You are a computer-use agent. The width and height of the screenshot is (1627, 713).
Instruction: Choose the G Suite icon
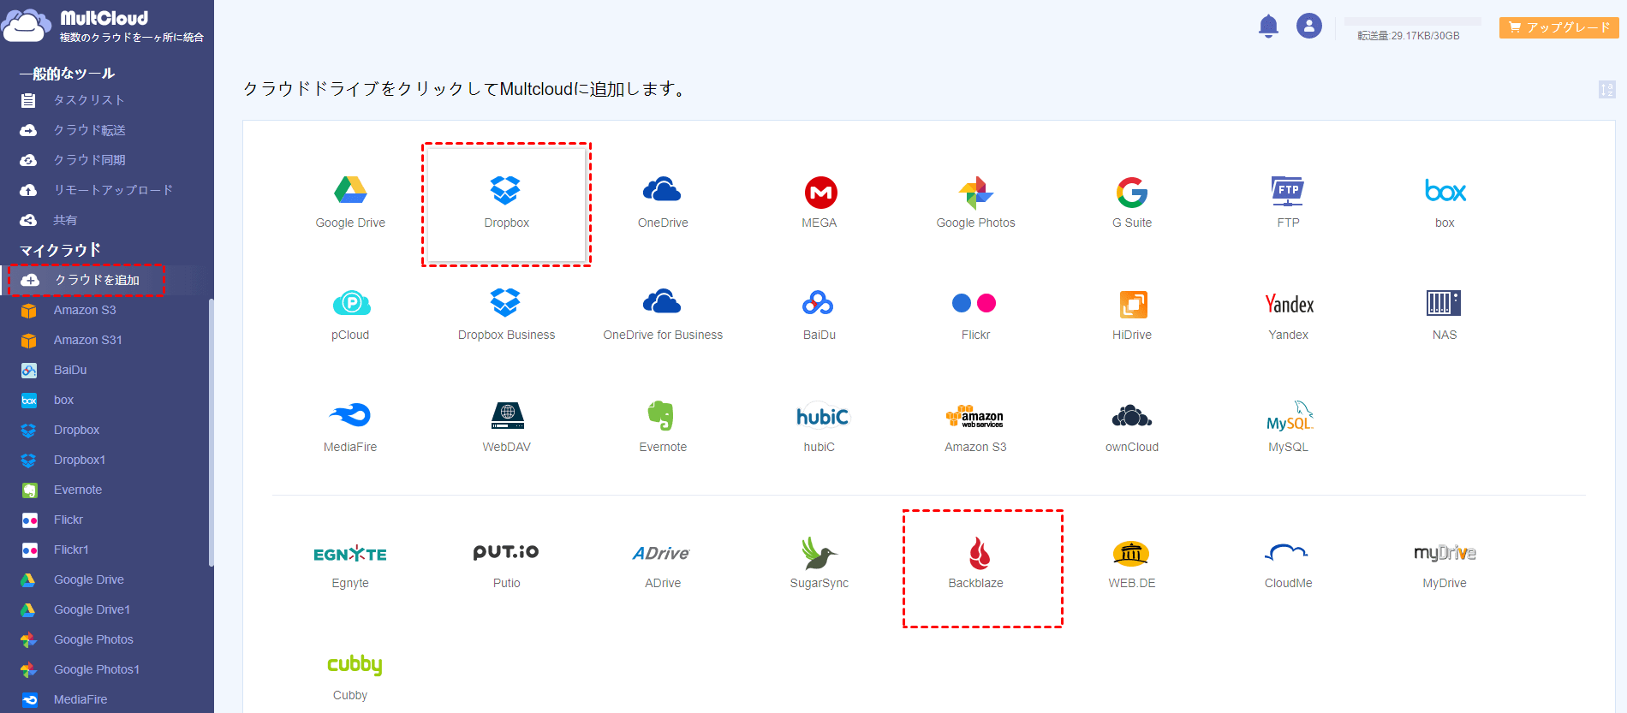(x=1131, y=192)
